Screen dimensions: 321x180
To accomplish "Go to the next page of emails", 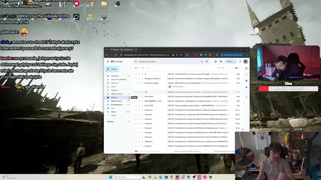I will 232,68.
